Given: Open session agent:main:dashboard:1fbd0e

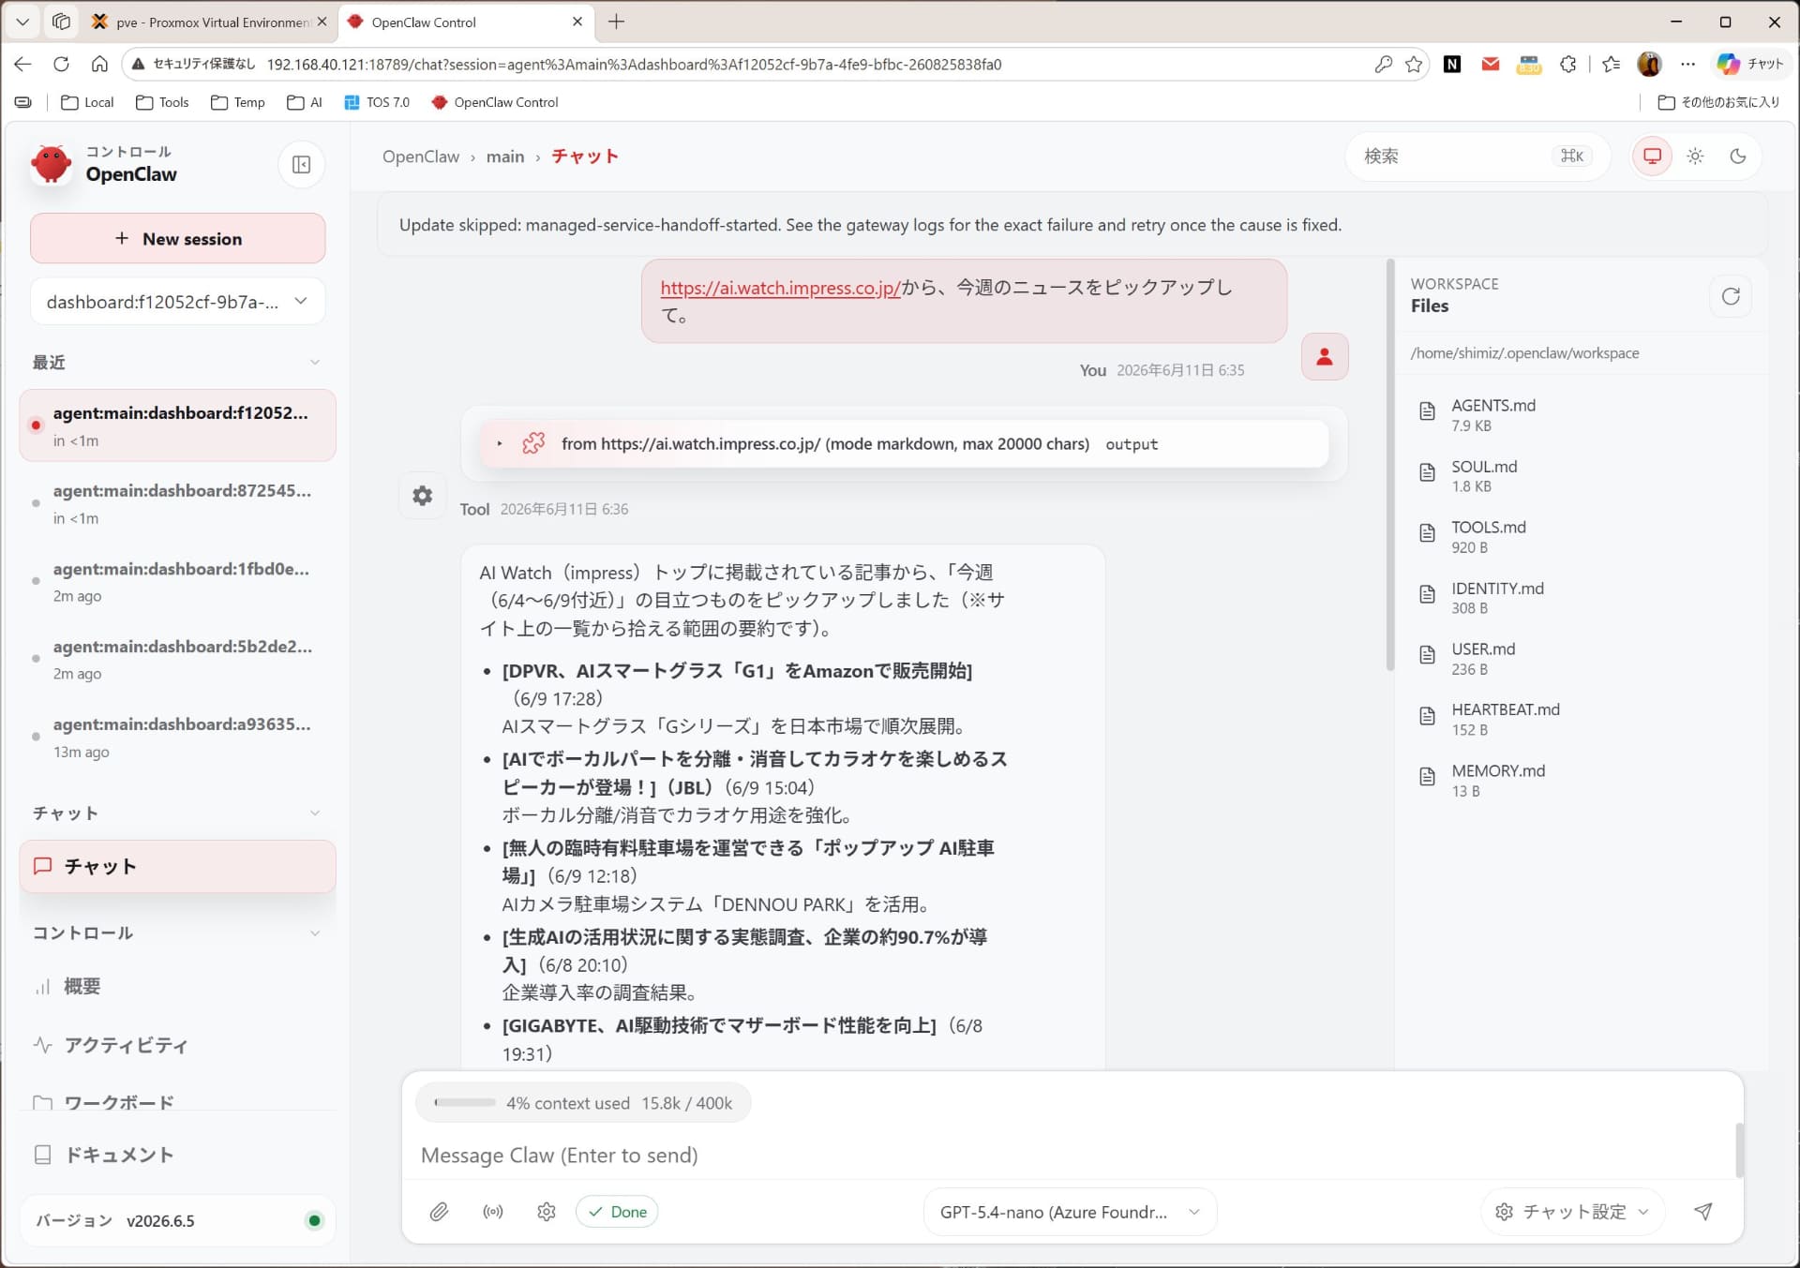Looking at the screenshot, I should click(177, 581).
